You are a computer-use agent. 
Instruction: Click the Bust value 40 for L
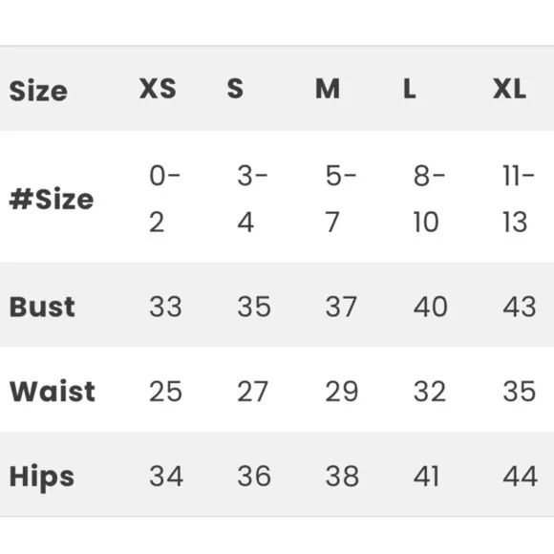pos(431,307)
